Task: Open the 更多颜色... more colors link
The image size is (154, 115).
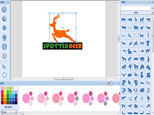Action: [9, 107]
